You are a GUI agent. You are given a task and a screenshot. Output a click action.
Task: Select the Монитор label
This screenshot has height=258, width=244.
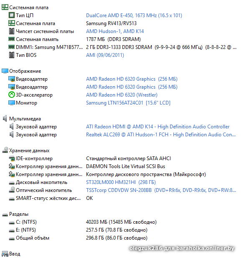point(26,103)
